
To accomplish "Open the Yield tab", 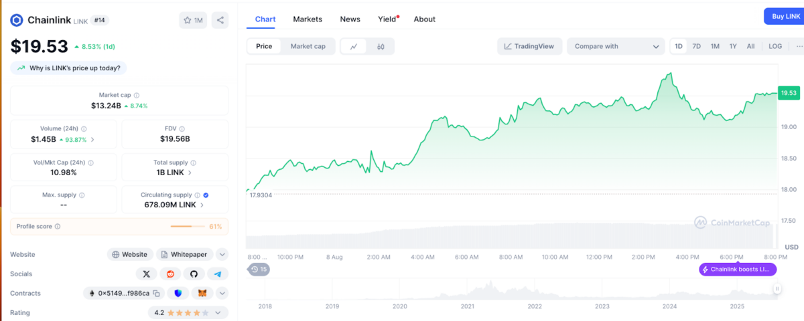I will [387, 19].
